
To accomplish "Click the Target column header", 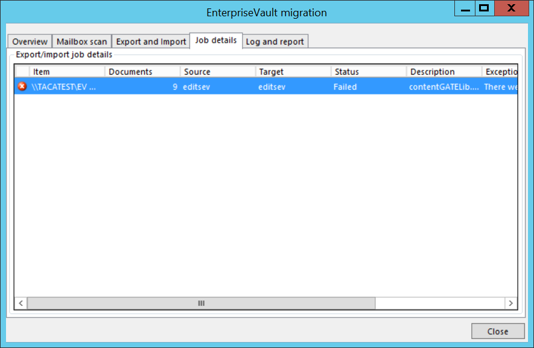I will click(x=293, y=72).
